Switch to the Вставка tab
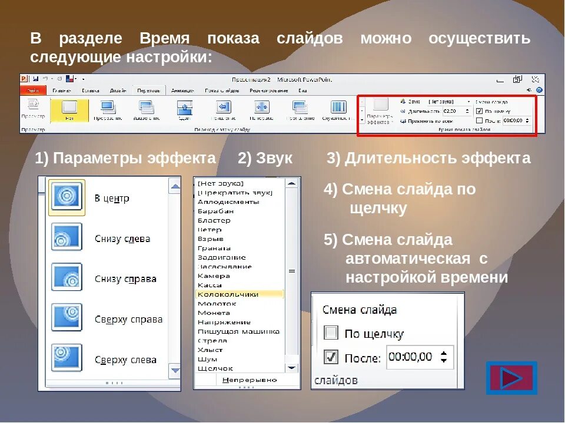The height and width of the screenshot is (423, 565). click(x=91, y=90)
